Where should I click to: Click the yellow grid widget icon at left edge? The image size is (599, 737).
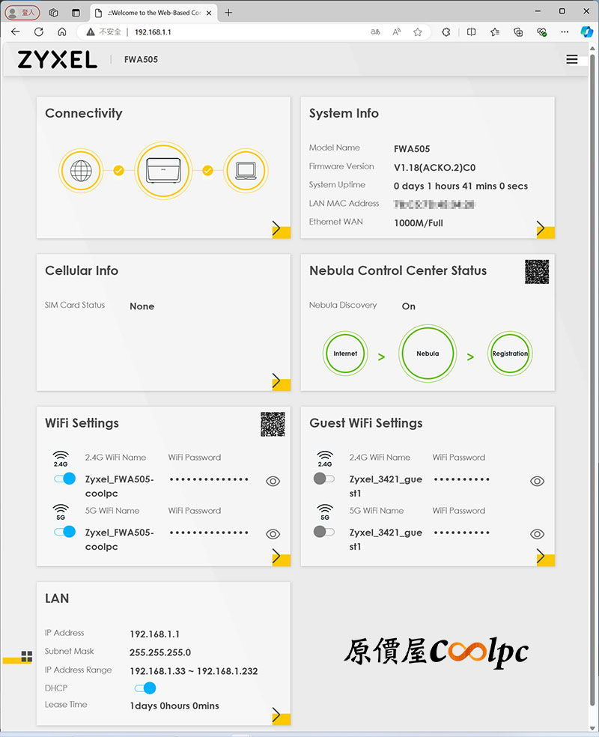[x=27, y=656]
